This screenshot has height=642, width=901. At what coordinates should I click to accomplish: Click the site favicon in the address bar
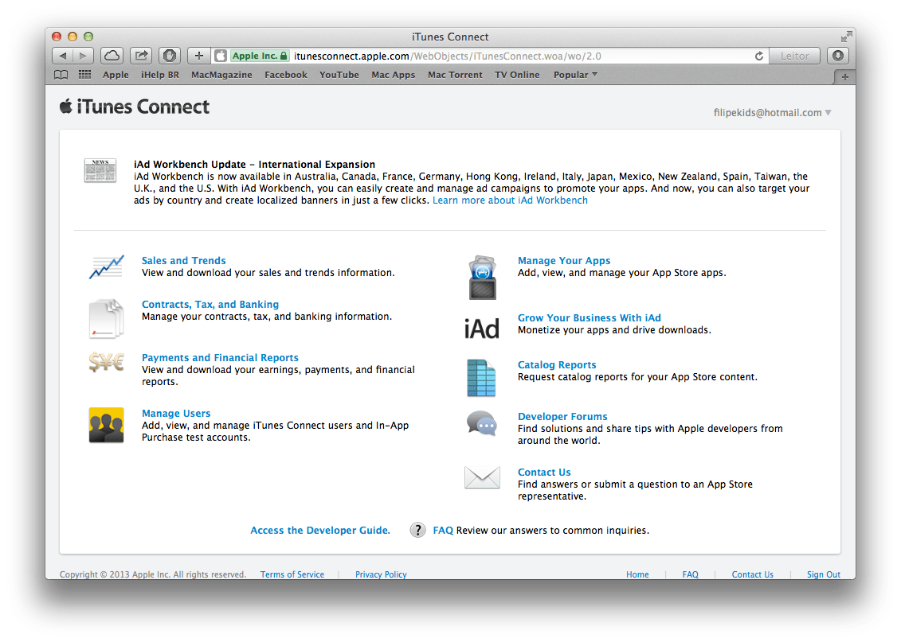(221, 56)
